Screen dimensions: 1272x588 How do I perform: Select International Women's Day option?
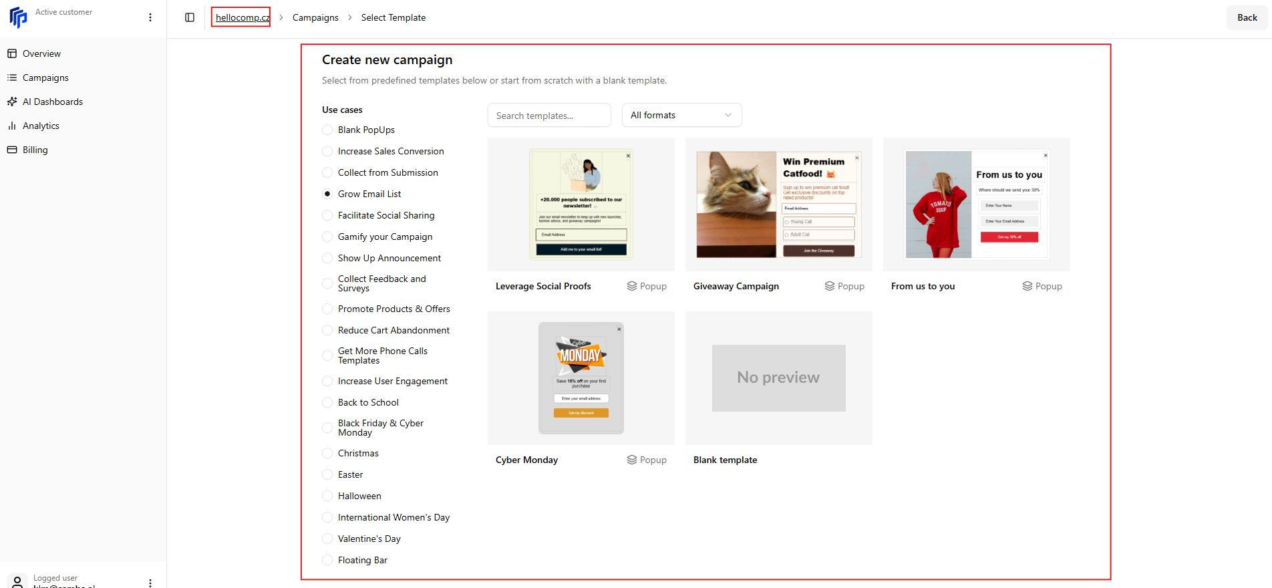pyautogui.click(x=327, y=517)
